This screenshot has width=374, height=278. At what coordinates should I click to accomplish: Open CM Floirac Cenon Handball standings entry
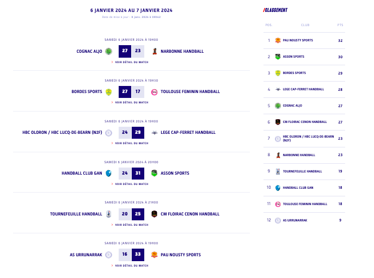pyautogui.click(x=305, y=122)
